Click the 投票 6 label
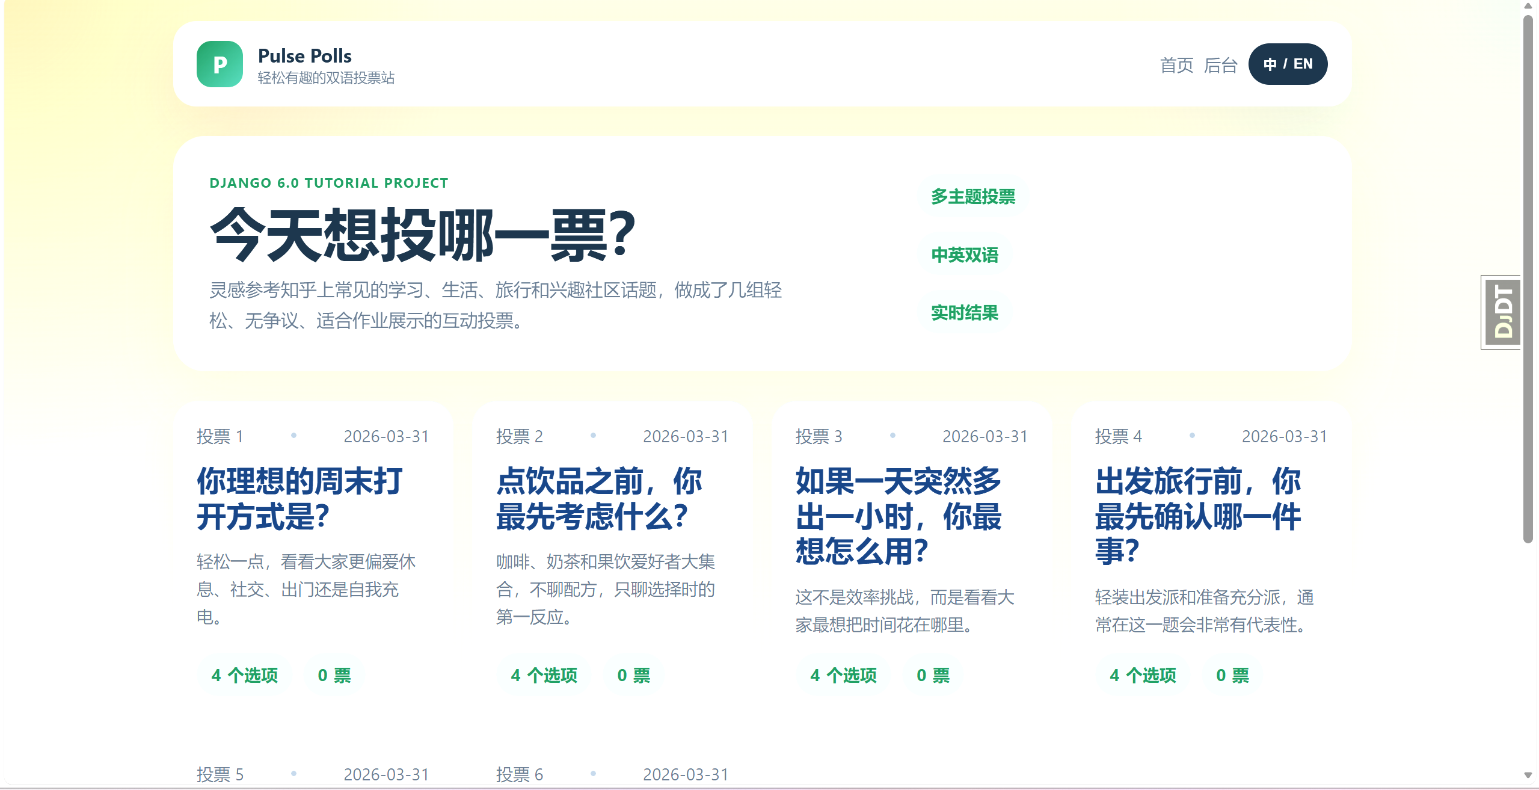This screenshot has width=1539, height=790. click(520, 774)
